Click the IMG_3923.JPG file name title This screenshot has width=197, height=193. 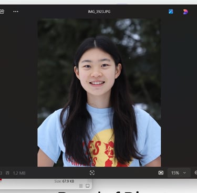[99, 12]
